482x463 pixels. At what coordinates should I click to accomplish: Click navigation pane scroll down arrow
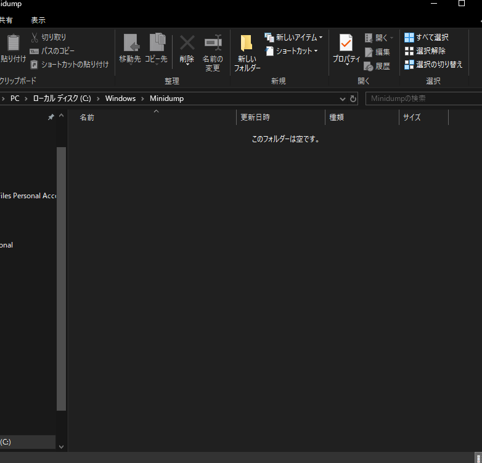61,447
